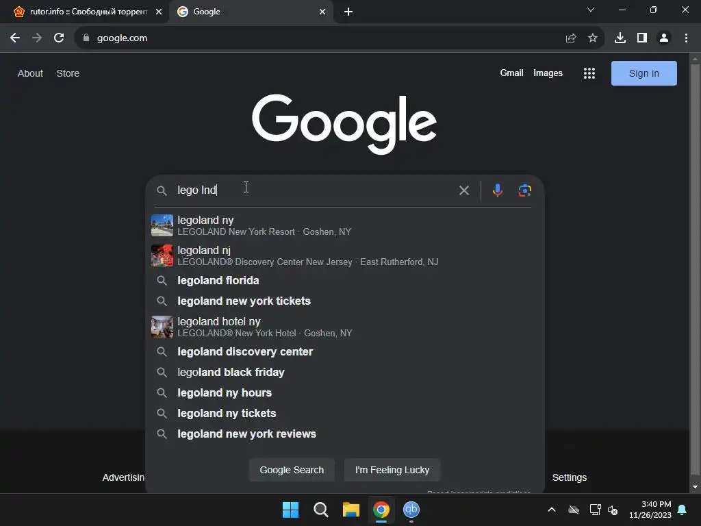
Task: Open Chrome three-dot menu
Action: coord(686,38)
